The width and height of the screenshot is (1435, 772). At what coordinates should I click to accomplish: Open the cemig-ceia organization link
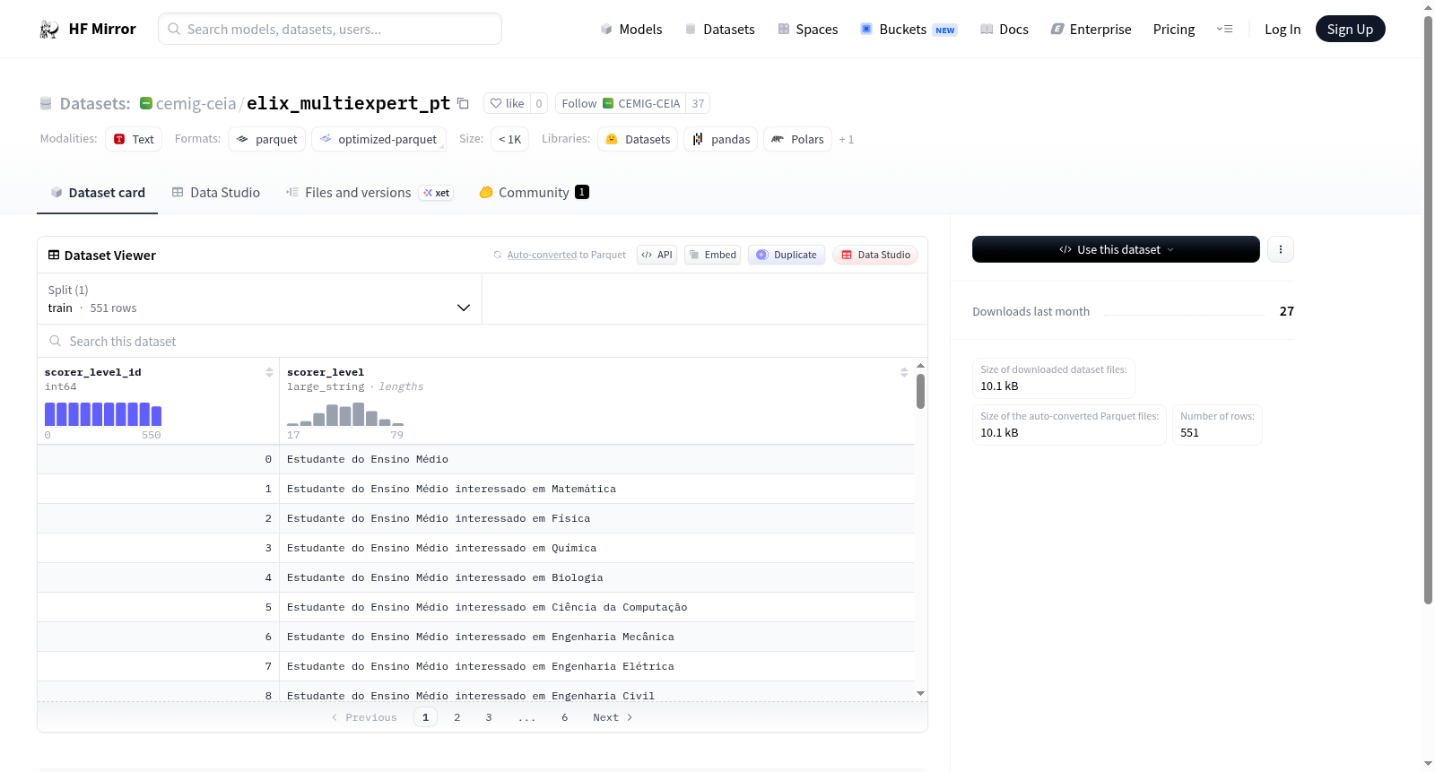(196, 103)
